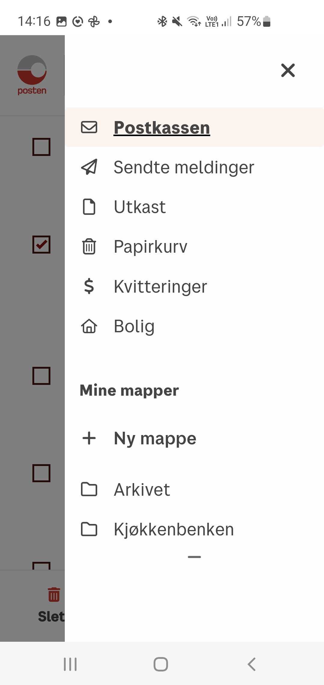Tap the Android back button
Screen dimensions: 324x685
point(251,664)
